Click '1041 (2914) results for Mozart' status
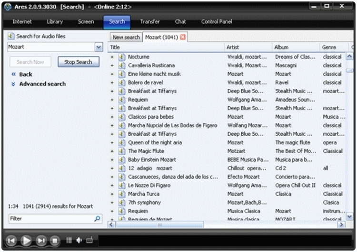 point(58,206)
